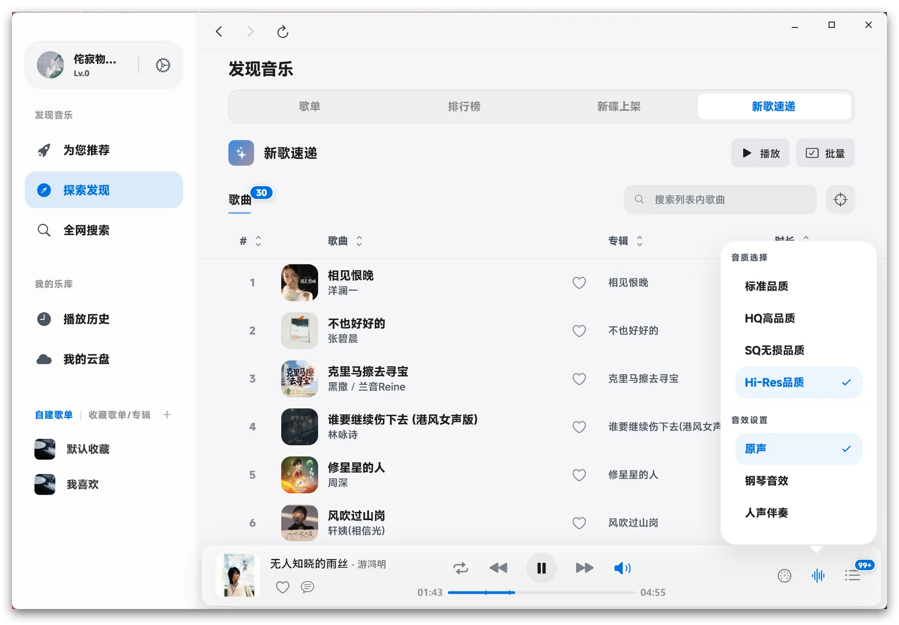Click the refresh icon in top bar

283,32
